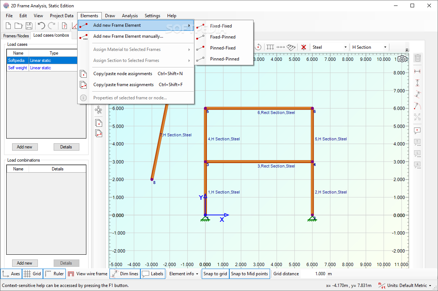Click the T text annotation bubble icon
This screenshot has height=291, width=438.
tap(417, 143)
